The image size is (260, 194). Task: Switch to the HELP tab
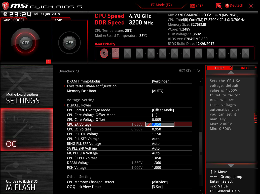219,68
